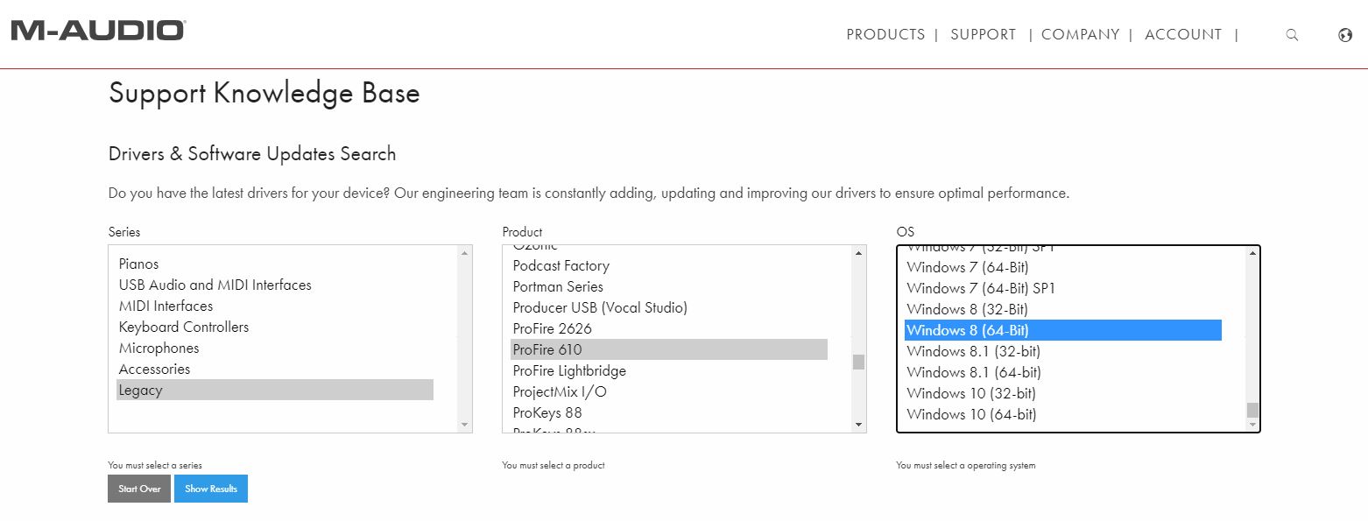This screenshot has width=1368, height=521.
Task: Select ProKeys 88 product
Action: (x=669, y=412)
